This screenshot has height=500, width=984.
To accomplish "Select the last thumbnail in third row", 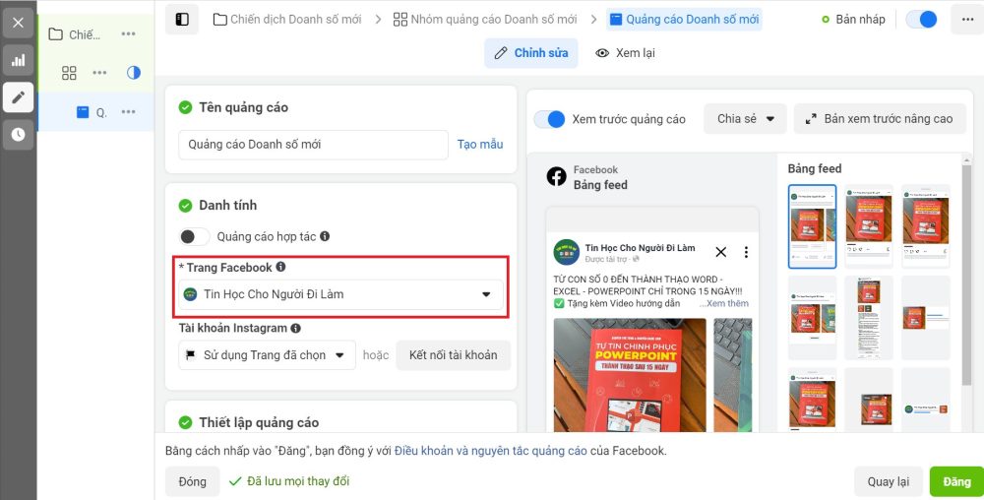I will point(926,401).
